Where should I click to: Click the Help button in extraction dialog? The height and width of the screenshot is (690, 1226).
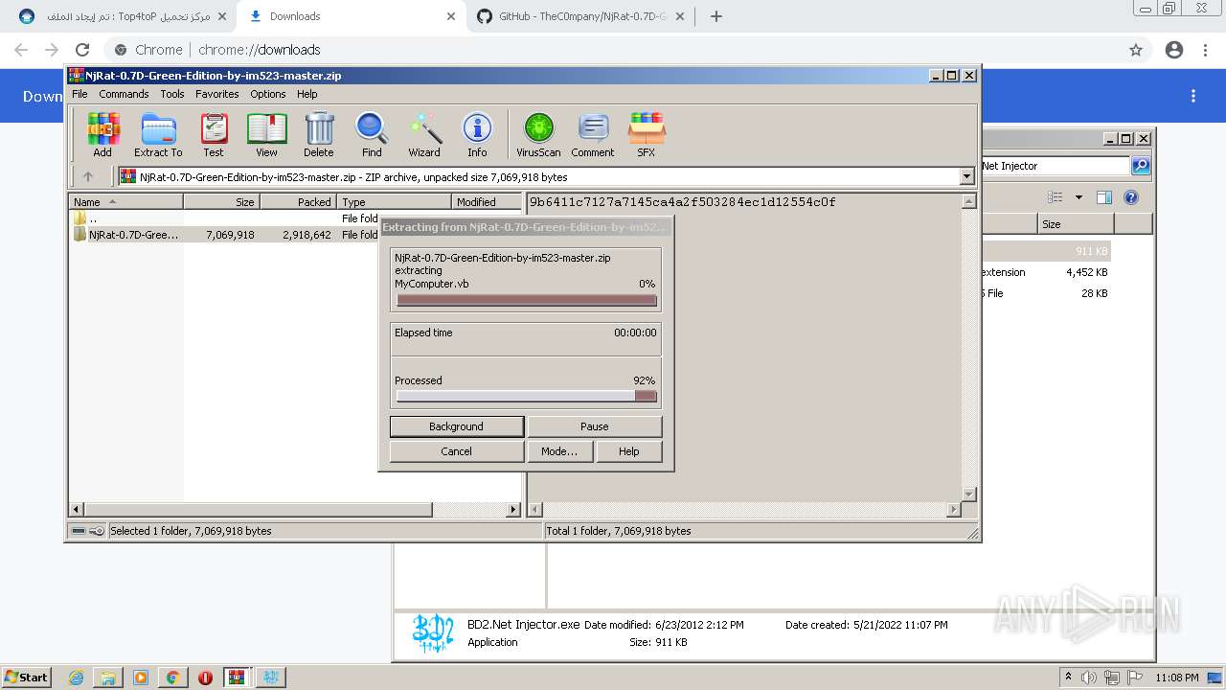coord(629,451)
